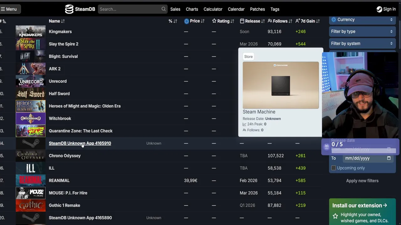Click the search magnifier icon

[164, 9]
